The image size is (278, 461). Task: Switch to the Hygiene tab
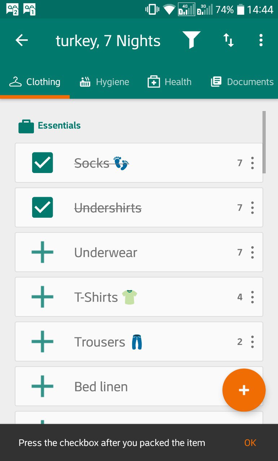tap(104, 82)
